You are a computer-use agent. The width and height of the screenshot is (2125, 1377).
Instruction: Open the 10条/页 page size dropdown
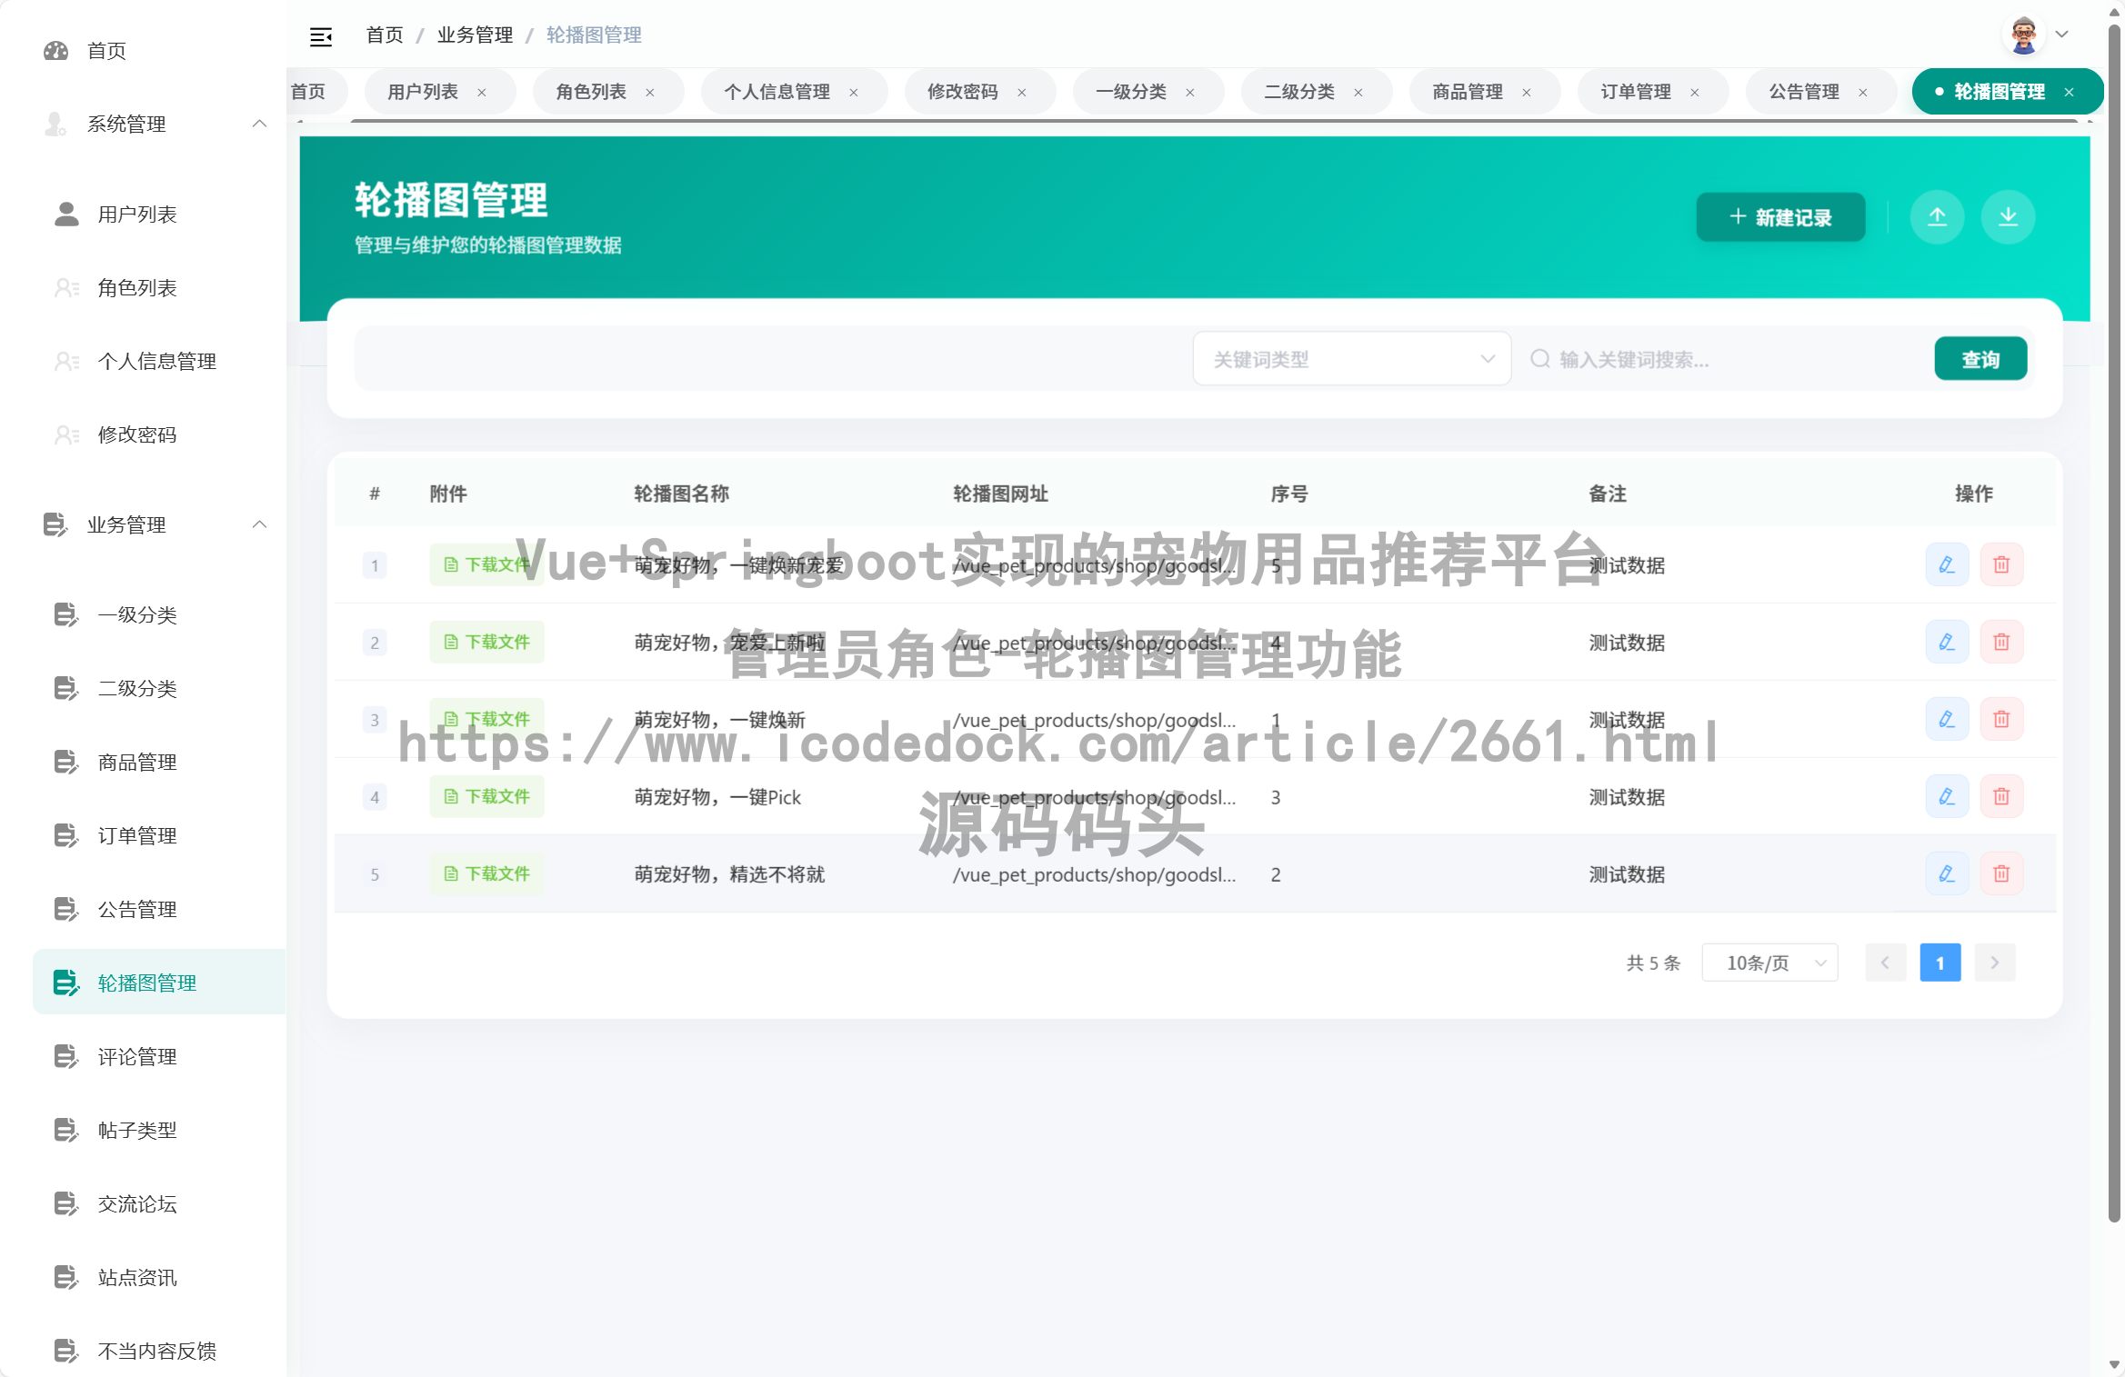pos(1769,962)
